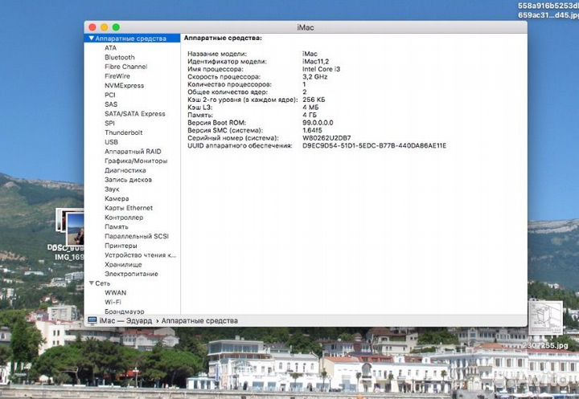Open Карты Ethernet entry
Screen dimensions: 579x399
point(129,208)
